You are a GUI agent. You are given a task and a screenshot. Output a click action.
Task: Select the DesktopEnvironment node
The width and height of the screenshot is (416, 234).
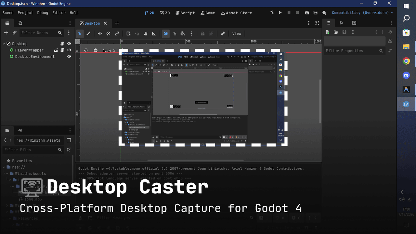[x=35, y=57]
